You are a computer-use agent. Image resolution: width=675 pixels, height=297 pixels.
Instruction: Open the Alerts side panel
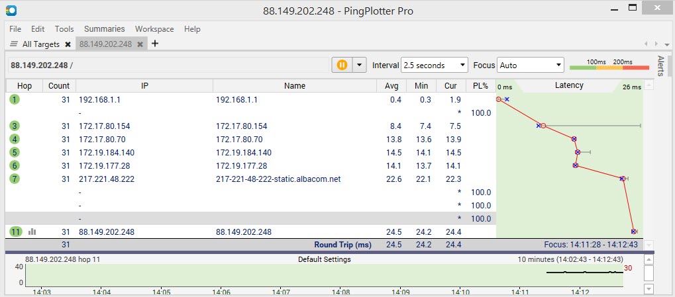(x=661, y=65)
